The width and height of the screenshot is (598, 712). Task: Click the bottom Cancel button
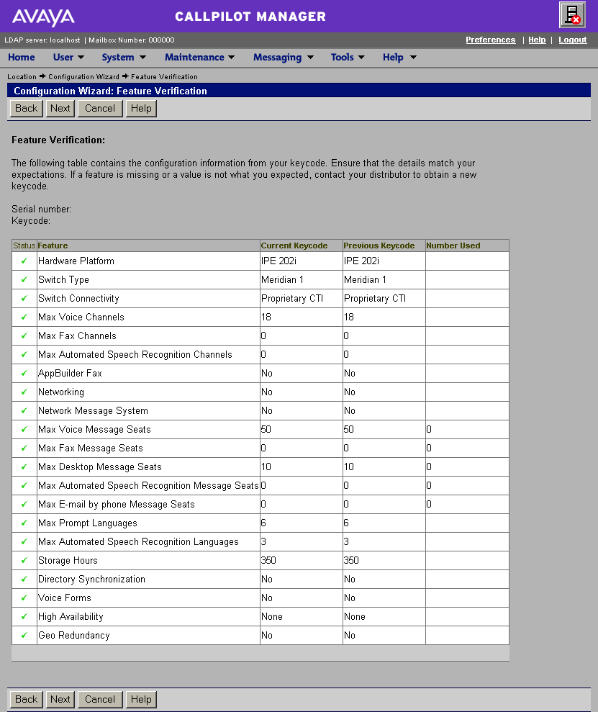pos(100,699)
